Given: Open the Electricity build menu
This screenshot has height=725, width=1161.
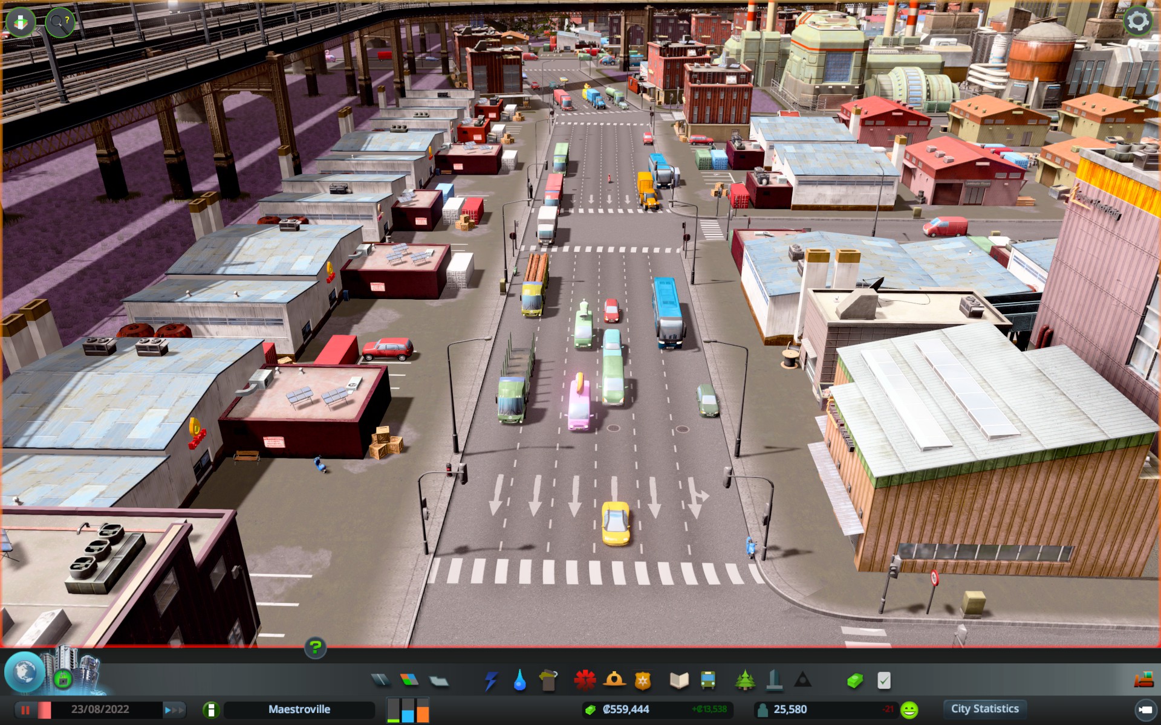Looking at the screenshot, I should tap(491, 681).
